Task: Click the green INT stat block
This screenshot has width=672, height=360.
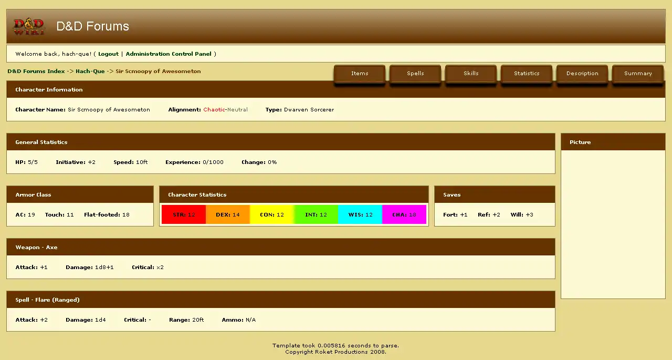Action: (316, 215)
